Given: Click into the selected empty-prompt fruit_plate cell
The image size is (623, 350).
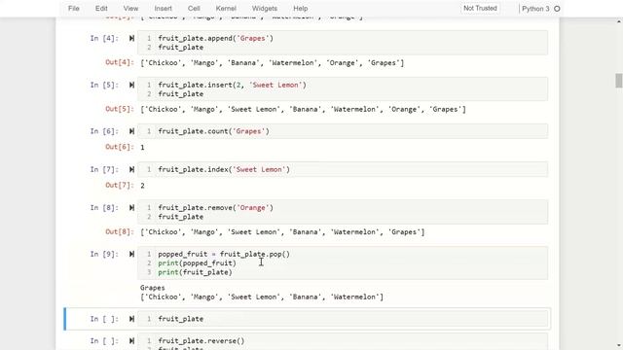Looking at the screenshot, I should click(343, 319).
